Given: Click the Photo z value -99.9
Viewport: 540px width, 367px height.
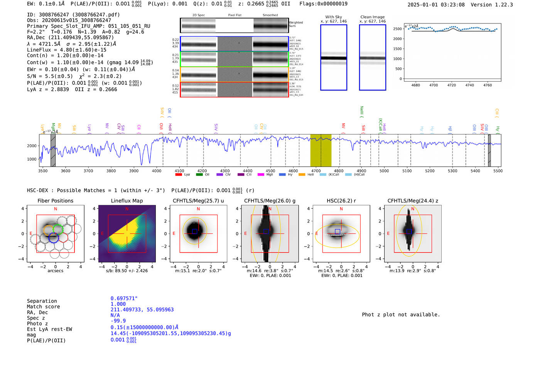Looking at the screenshot, I should click(x=118, y=321).
